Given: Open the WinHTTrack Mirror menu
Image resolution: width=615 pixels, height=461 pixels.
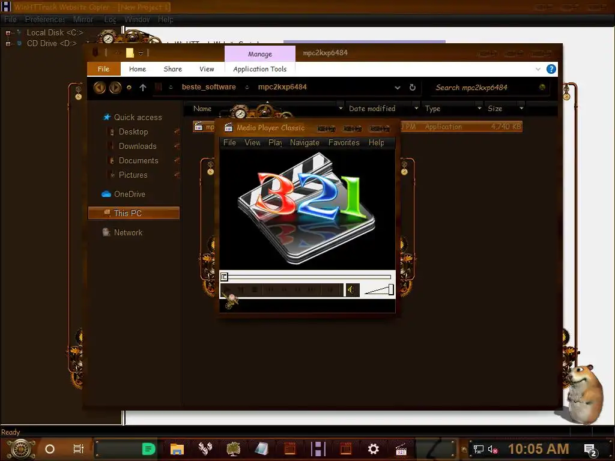Looking at the screenshot, I should 83,19.
